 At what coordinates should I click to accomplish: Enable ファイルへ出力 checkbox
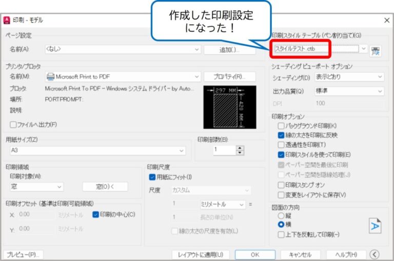point(13,124)
